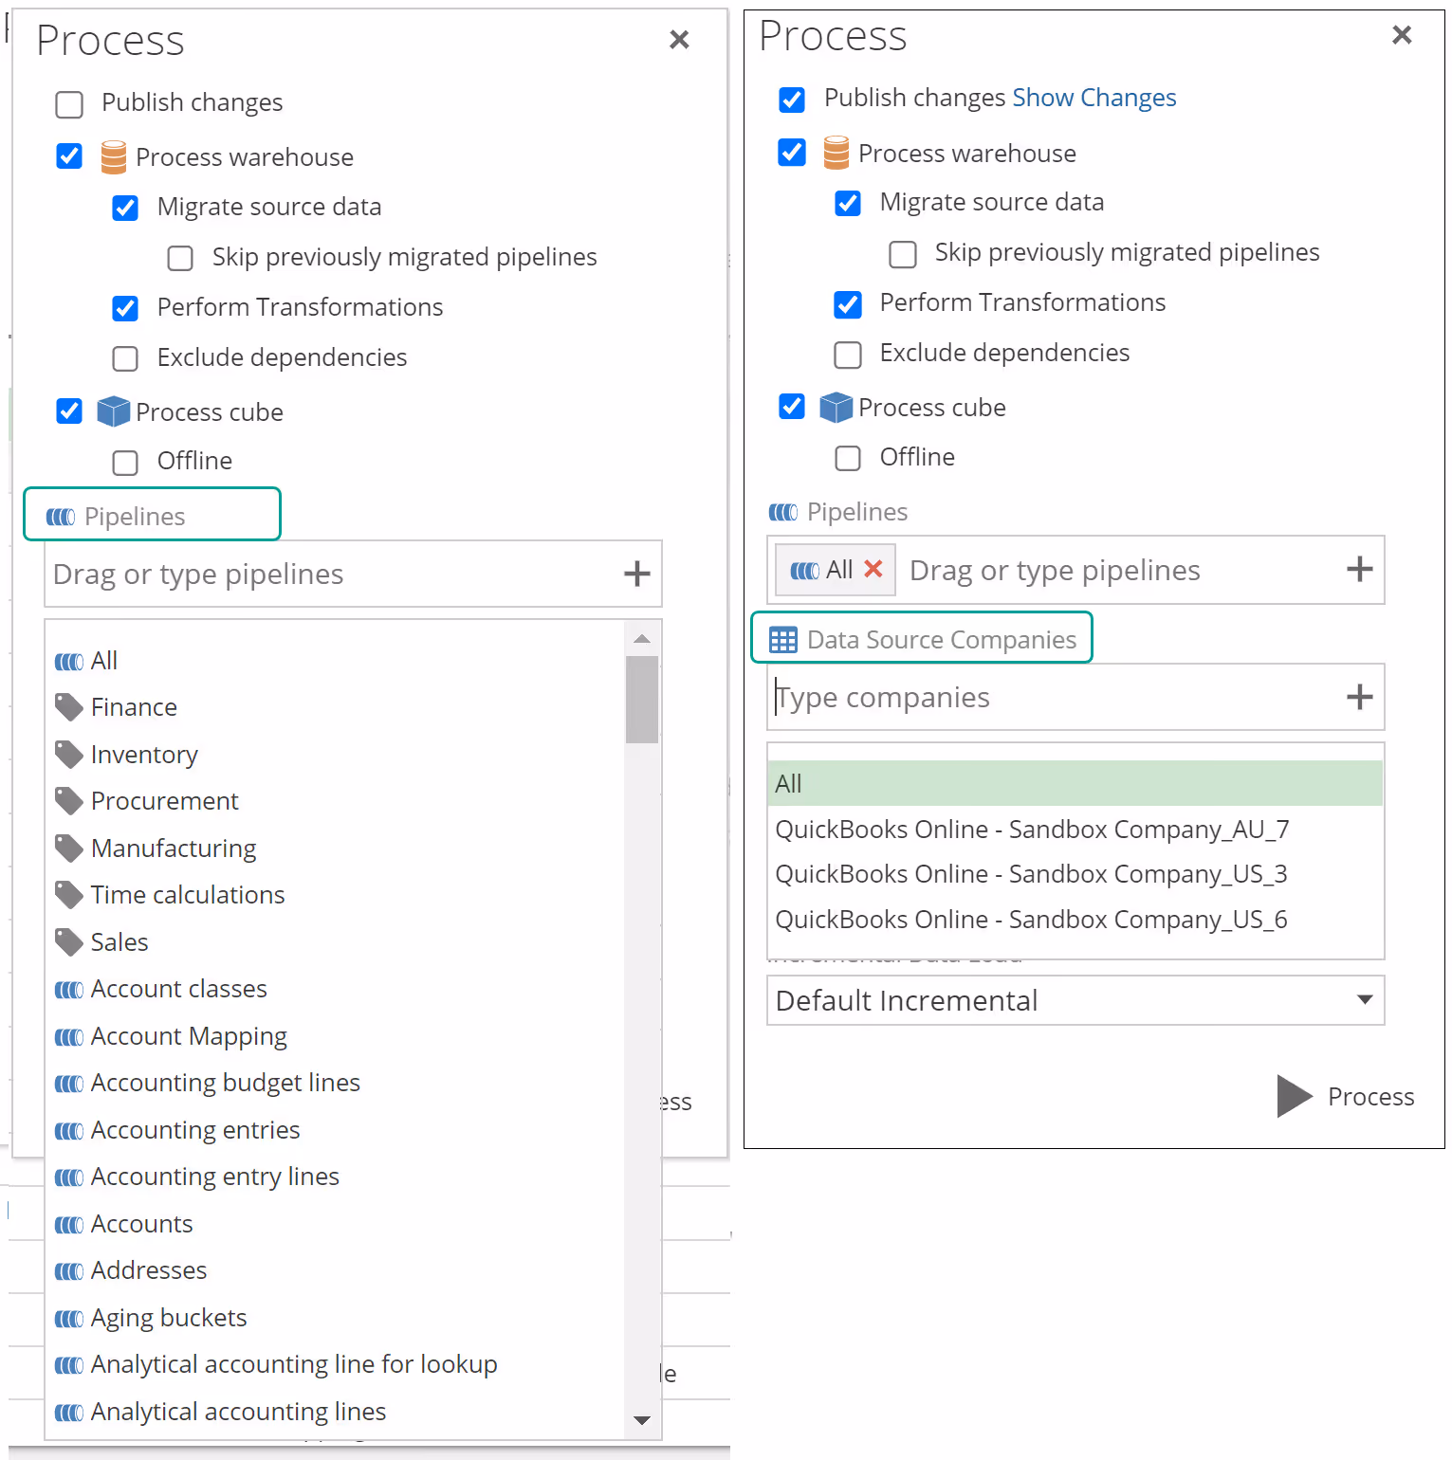
Task: Toggle Offline checkbox in right dialog
Action: [x=848, y=458]
